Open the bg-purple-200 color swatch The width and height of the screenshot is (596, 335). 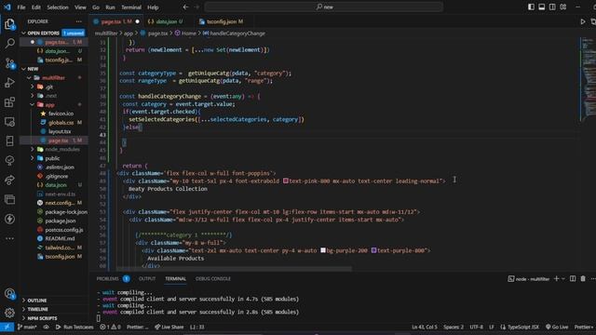(323, 250)
